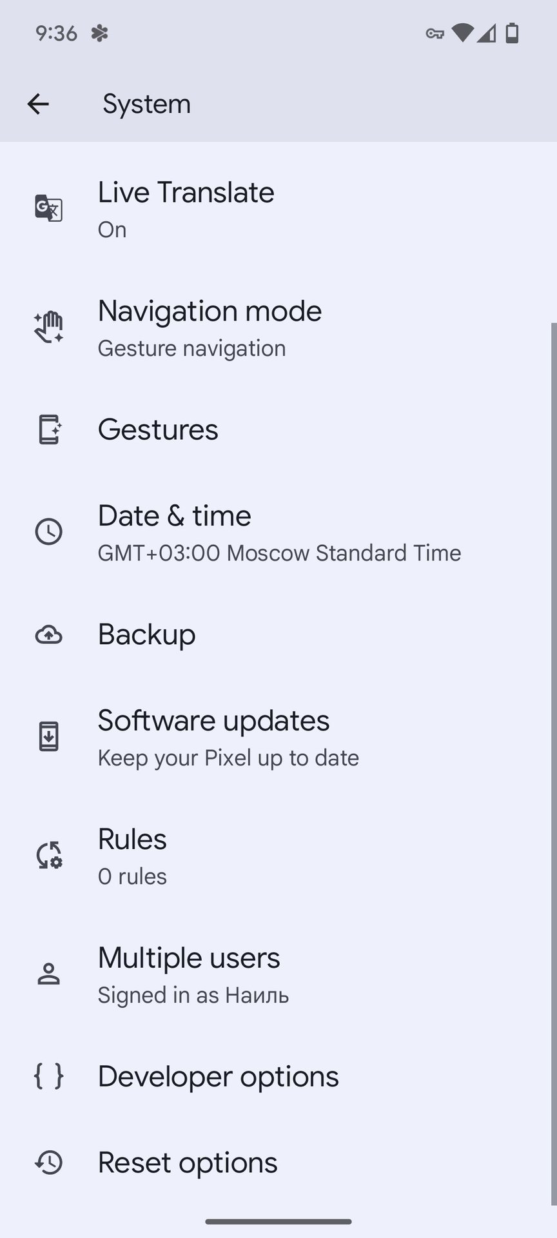
Task: Click the Navigation mode hand gesture icon
Action: pos(48,326)
